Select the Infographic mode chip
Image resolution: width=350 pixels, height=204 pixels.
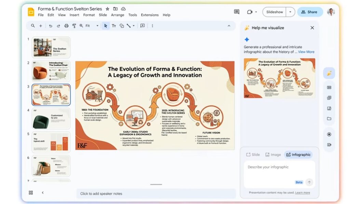click(298, 155)
